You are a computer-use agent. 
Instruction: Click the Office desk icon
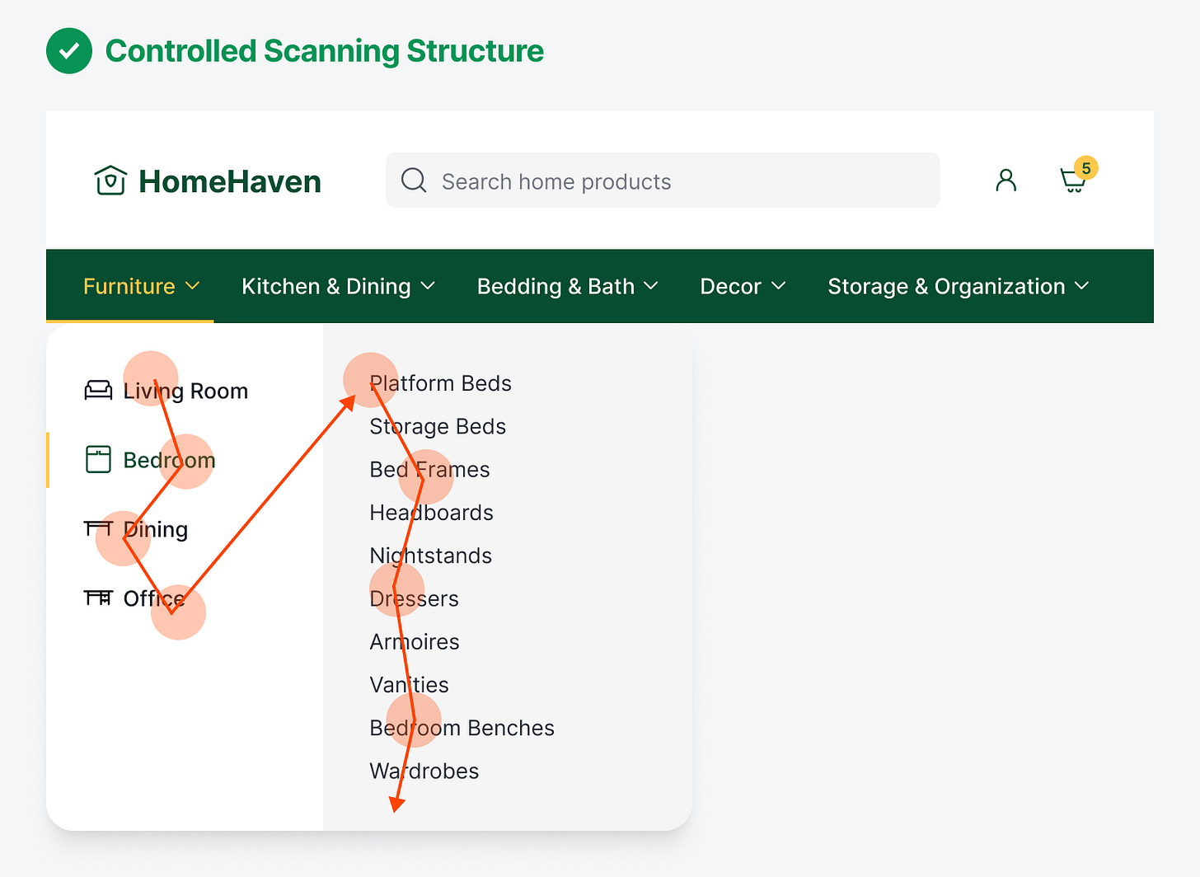[x=98, y=598]
